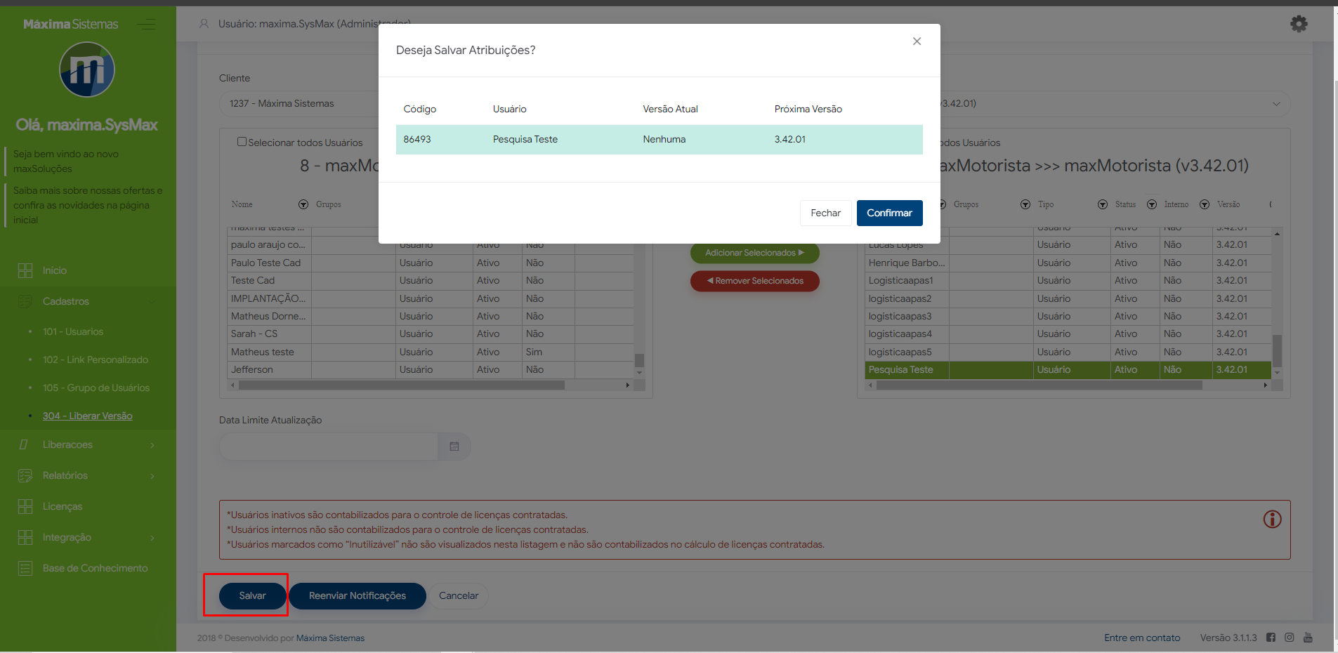Follow the Máxima Sistemas footer link
Viewport: 1338px width, 653px height.
click(330, 638)
